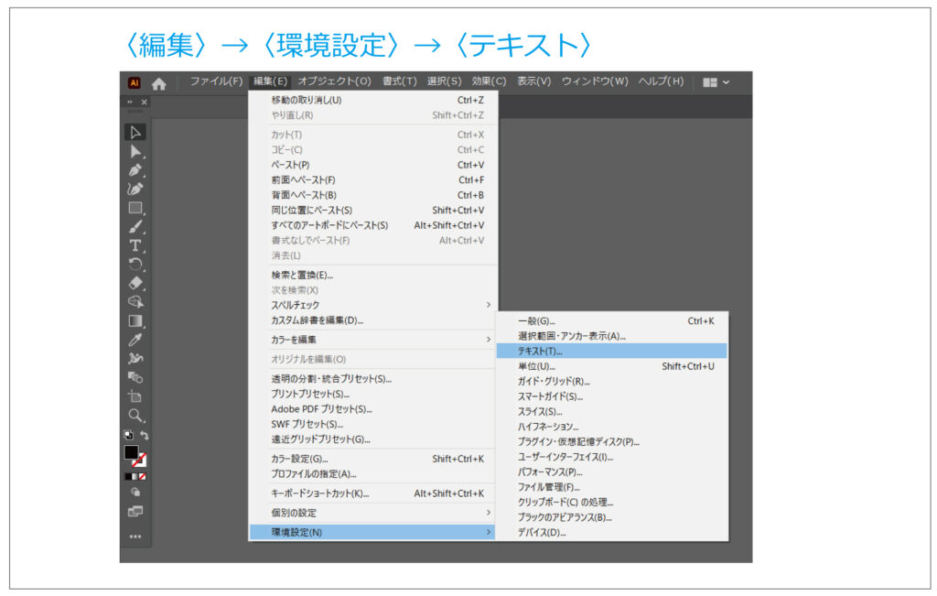Click the Change Screen Mode icon
Image resolution: width=937 pixels, height=596 pixels.
(135, 511)
